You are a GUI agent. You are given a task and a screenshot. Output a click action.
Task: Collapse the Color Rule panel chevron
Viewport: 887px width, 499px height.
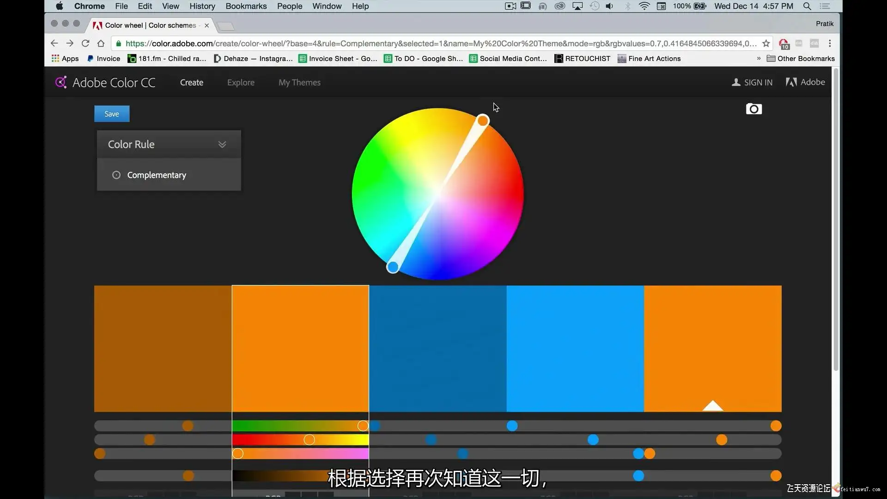[222, 144]
